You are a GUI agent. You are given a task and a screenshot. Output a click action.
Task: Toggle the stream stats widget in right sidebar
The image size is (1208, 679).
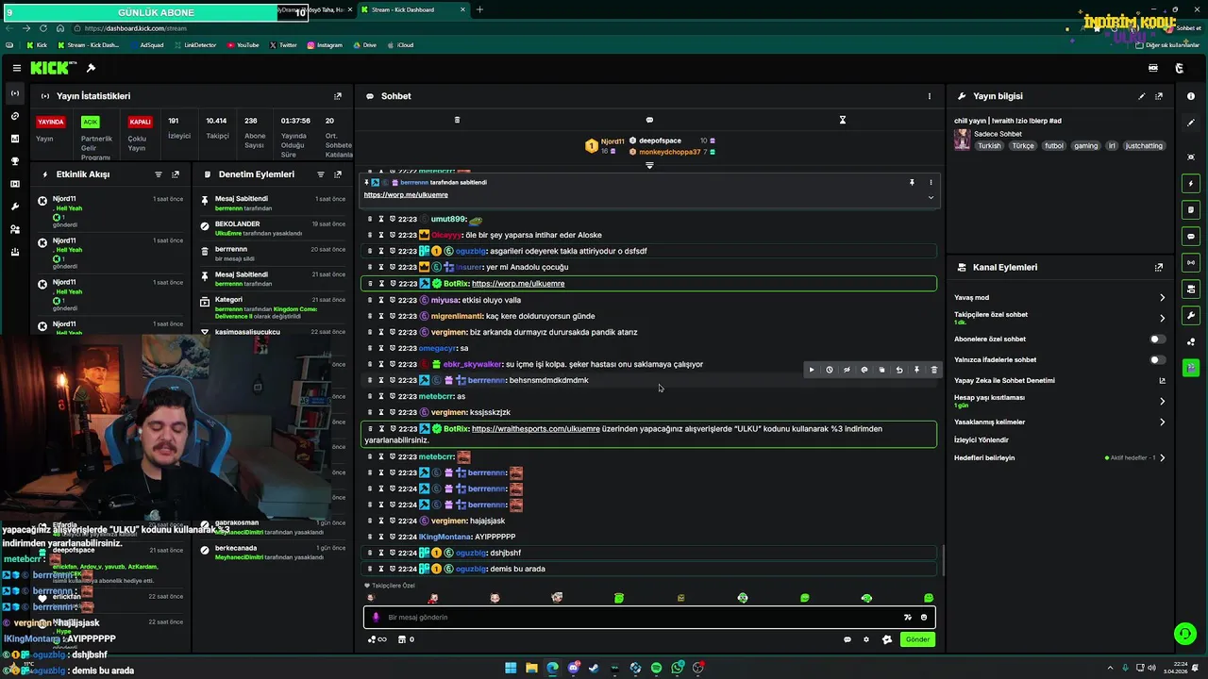click(1191, 262)
